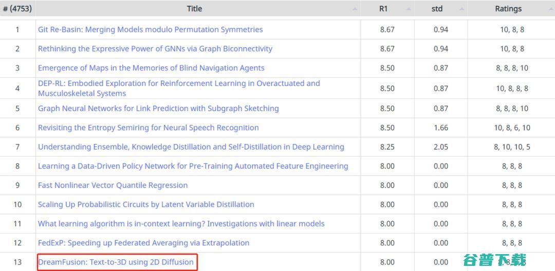Click the Ratings column header
The width and height of the screenshot is (555, 271).
(508, 9)
